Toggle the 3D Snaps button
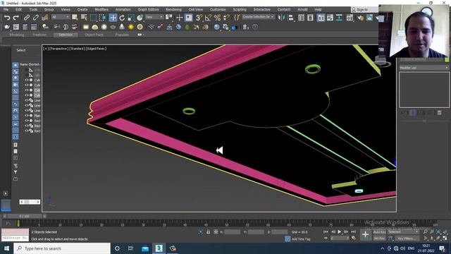The image size is (451, 254). click(199, 18)
